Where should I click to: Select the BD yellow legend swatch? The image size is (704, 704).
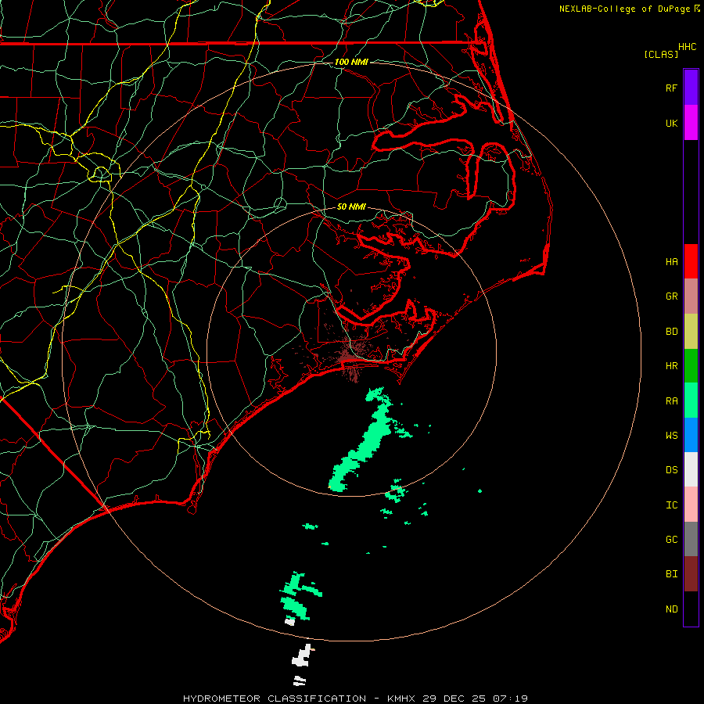tap(691, 332)
